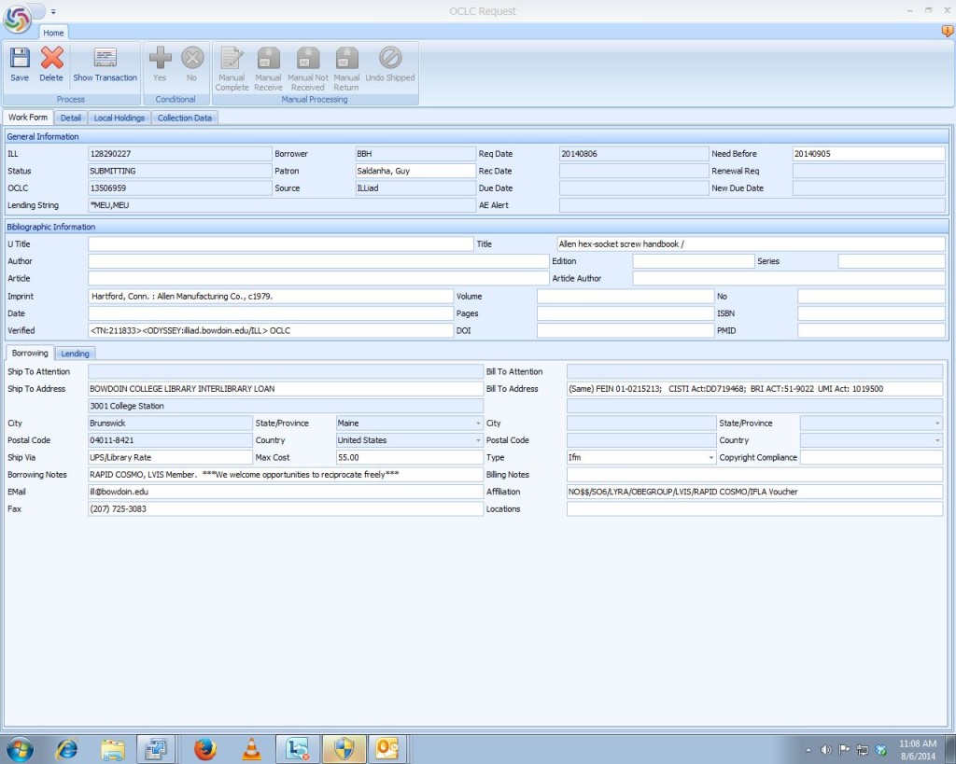
Task: Click the Ship Via field UPS/Library Rate
Action: pos(170,457)
